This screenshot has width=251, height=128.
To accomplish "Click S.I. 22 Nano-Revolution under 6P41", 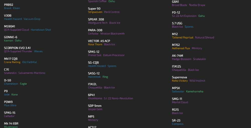I will tap(118, 98).
